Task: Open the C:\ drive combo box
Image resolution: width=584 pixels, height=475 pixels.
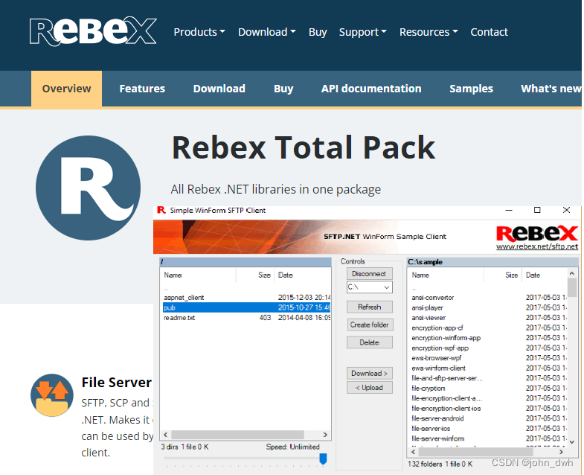Action: coord(369,287)
